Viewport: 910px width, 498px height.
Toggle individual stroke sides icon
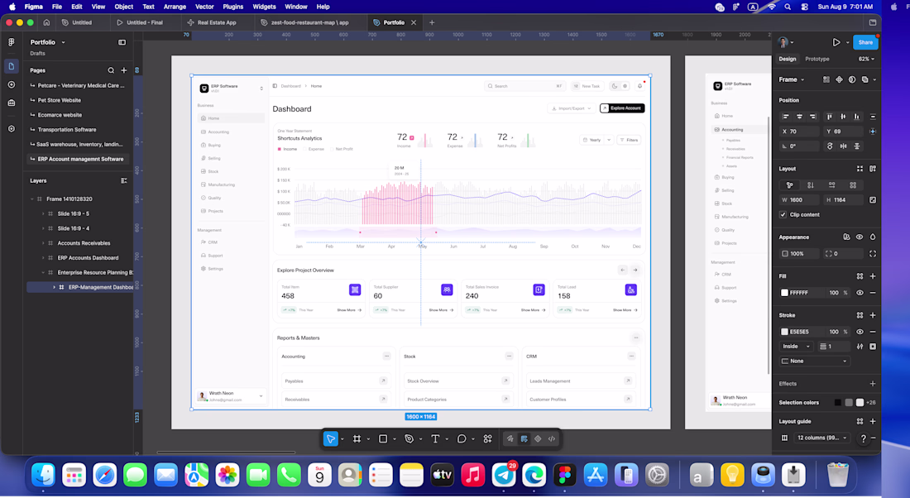(x=872, y=347)
